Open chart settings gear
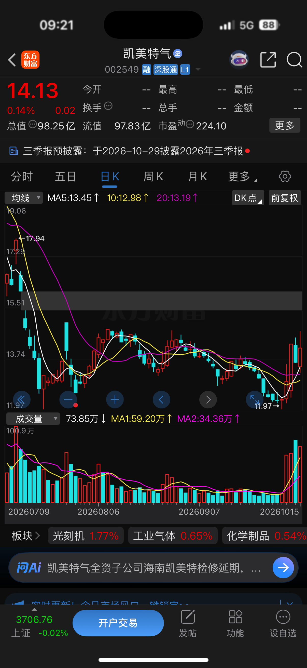Viewport: 307px width, 668px height. click(x=285, y=177)
